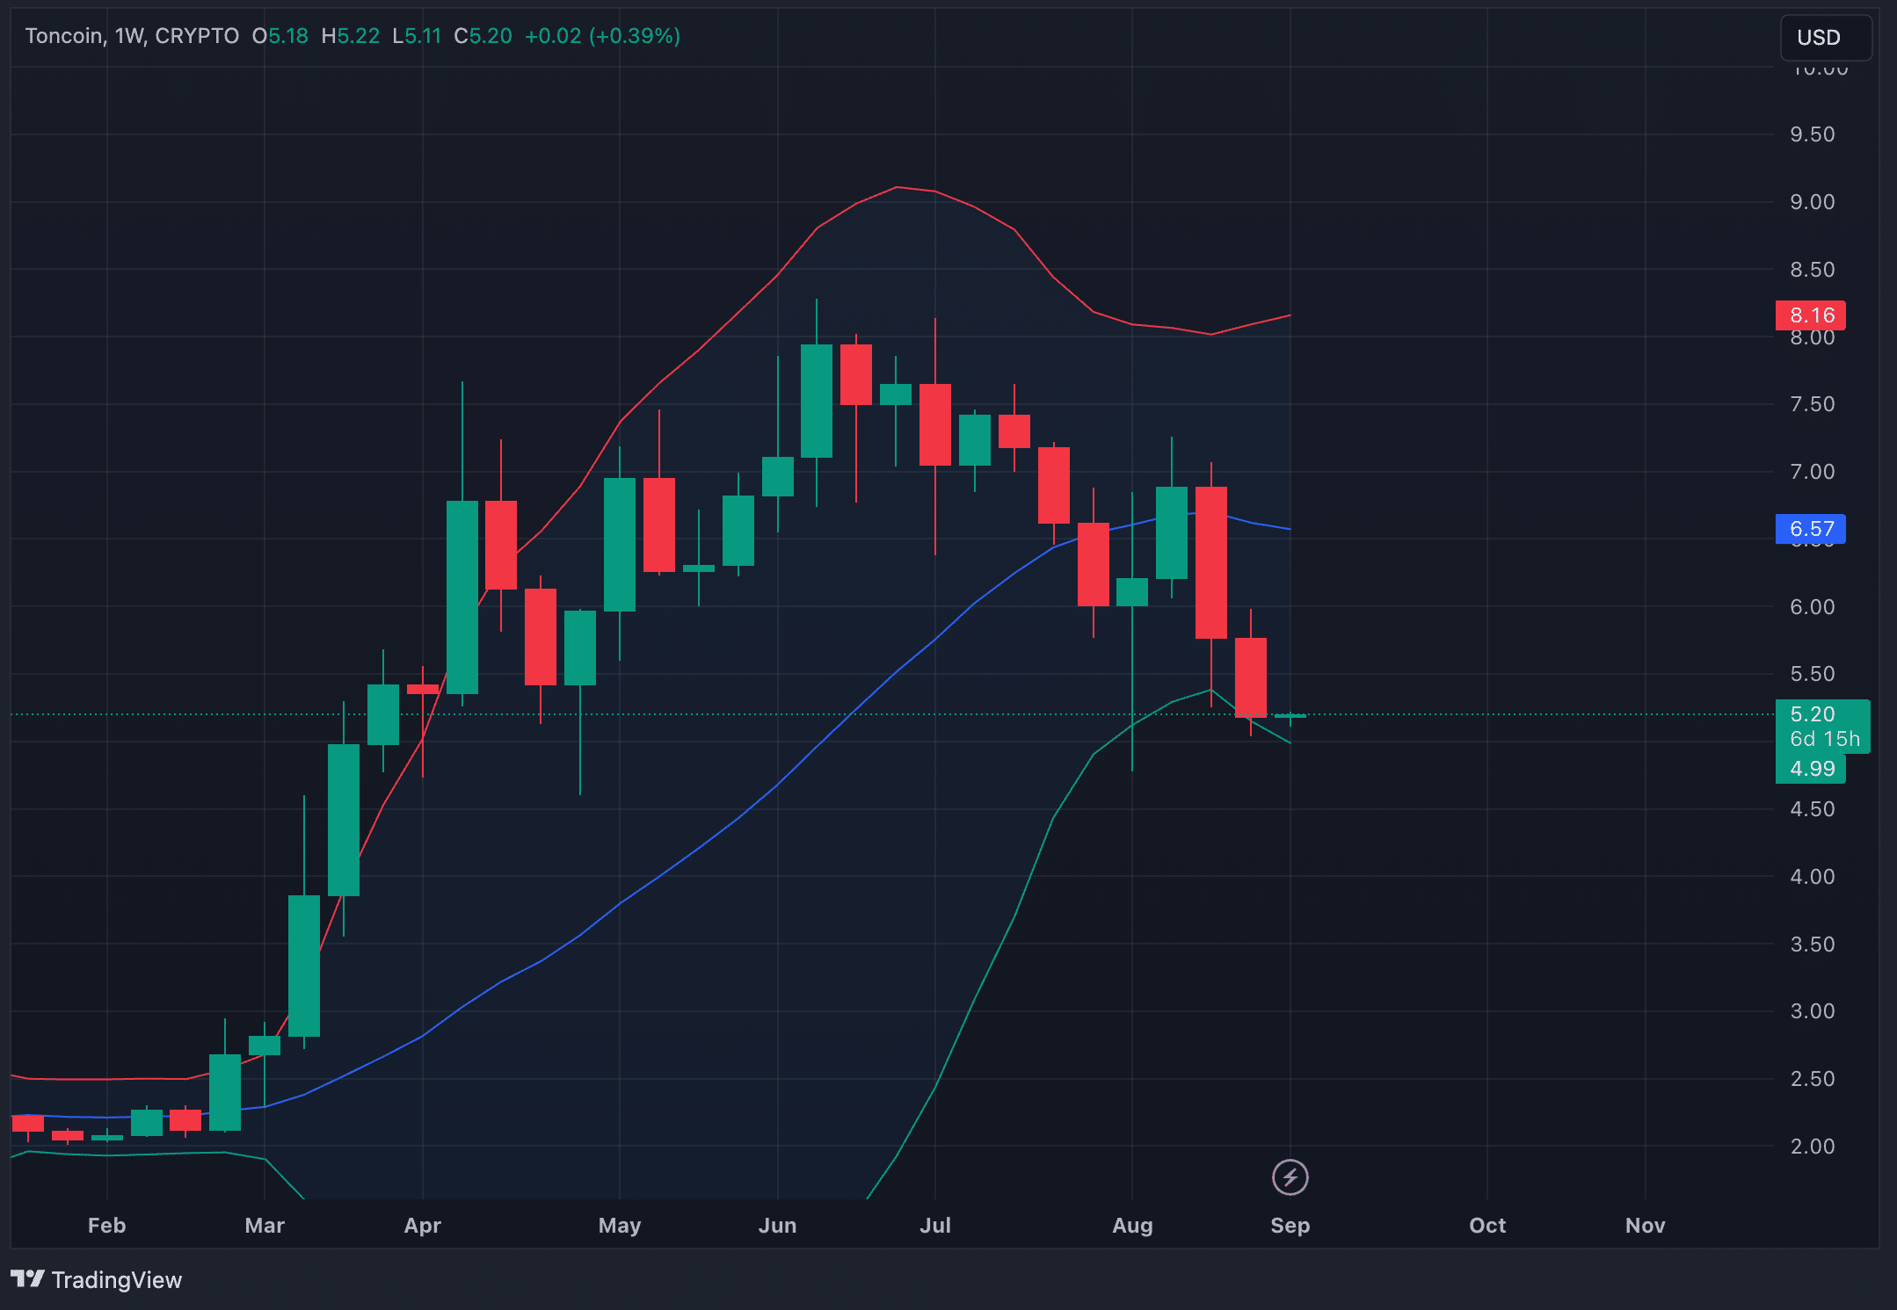Click the May label on time axis
Viewport: 1897px width, 1310px height.
point(620,1225)
